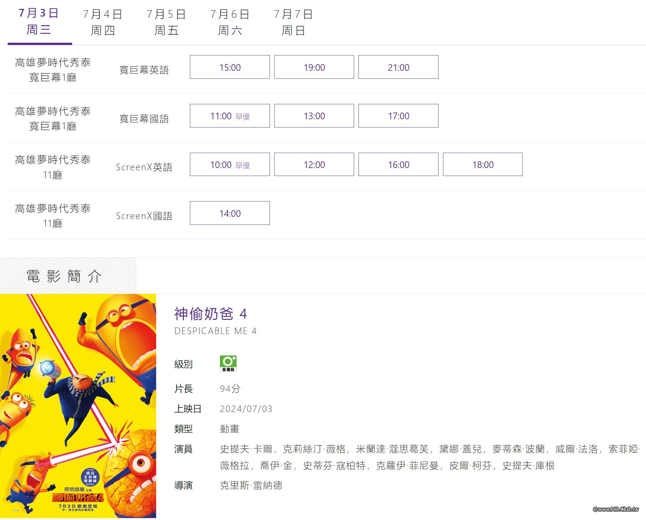Choose the 11:00 早優 寬巨幕國語 showtime
The width and height of the screenshot is (646, 520).
(x=230, y=116)
